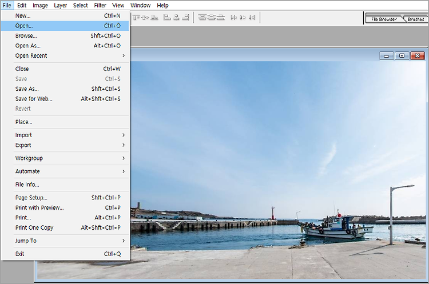The width and height of the screenshot is (429, 284).
Task: Expand the Import submenu
Action: coord(65,135)
